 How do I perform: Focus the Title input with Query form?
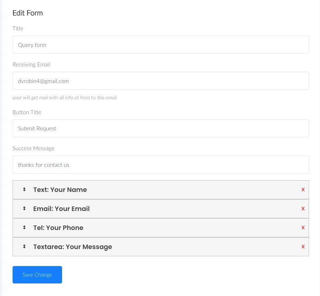161,45
